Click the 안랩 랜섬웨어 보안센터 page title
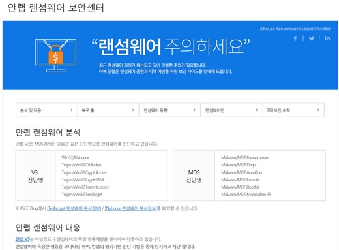 click(56, 8)
